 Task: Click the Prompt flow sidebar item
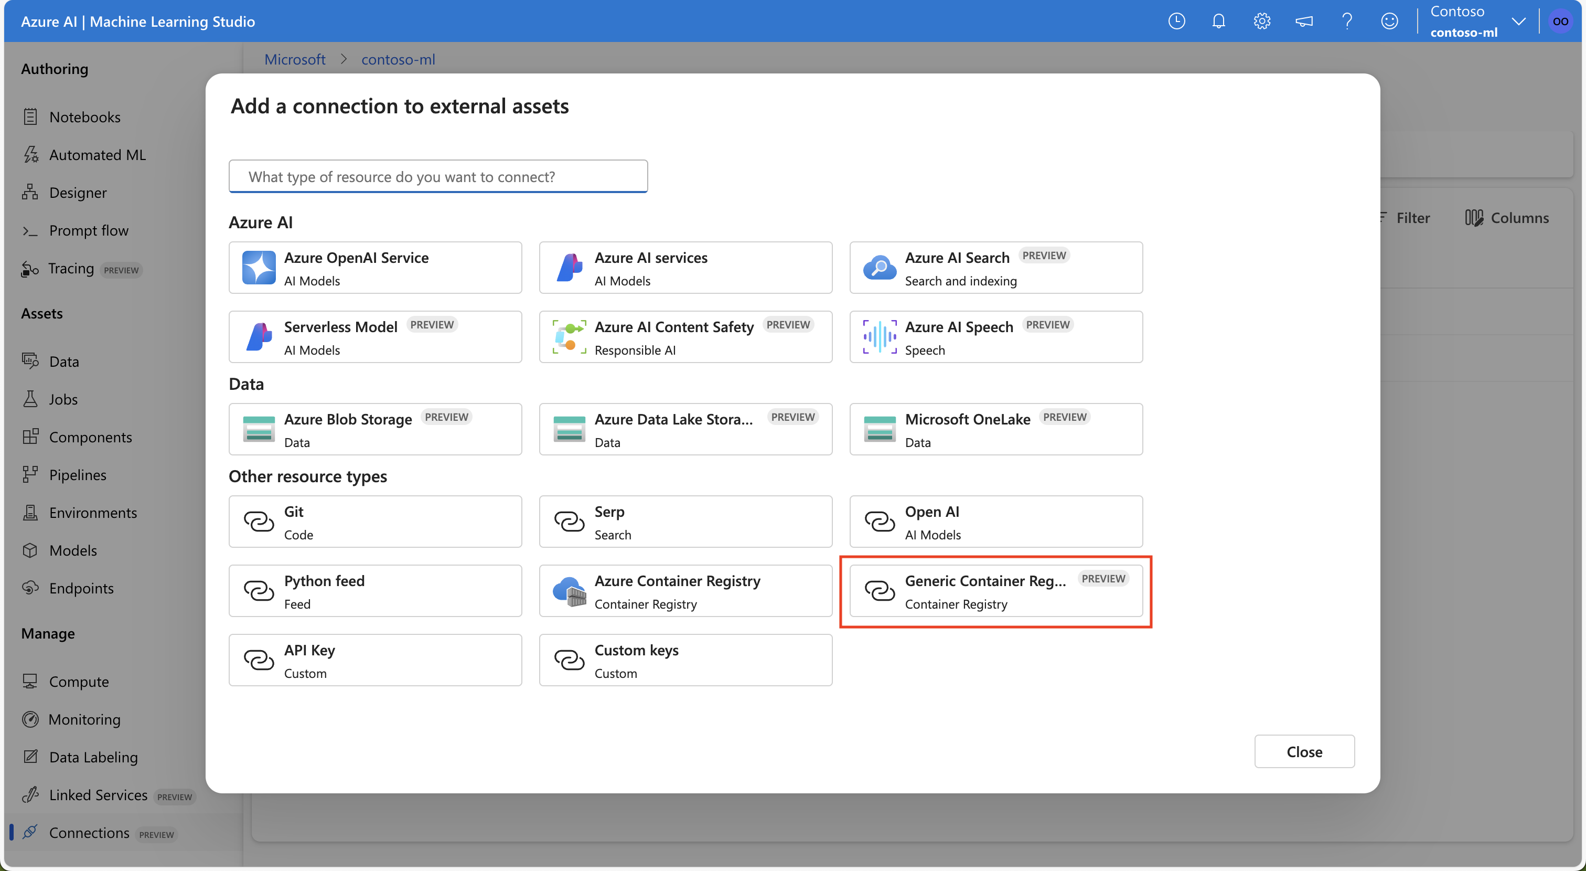pyautogui.click(x=88, y=228)
